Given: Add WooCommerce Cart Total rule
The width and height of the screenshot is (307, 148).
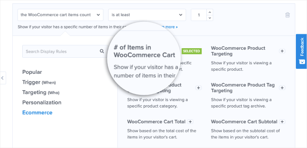Looking at the screenshot, I should click(x=190, y=122).
